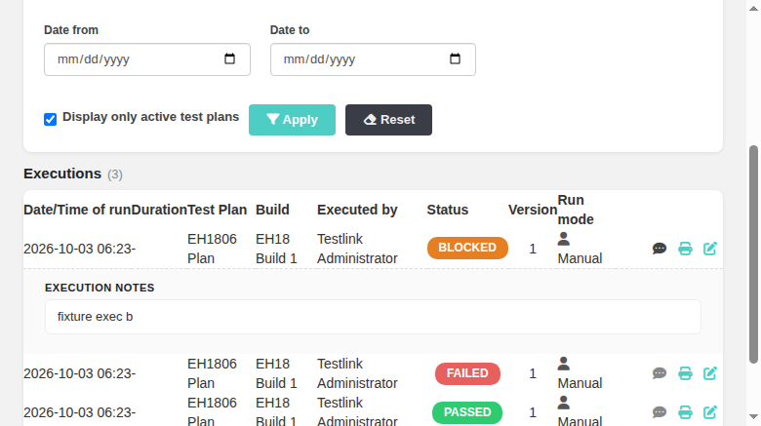Open the Date from calendar picker
This screenshot has height=426, width=761.
[229, 58]
